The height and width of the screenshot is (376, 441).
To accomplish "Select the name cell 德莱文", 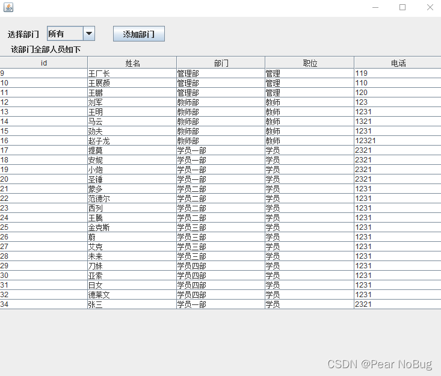I will click(132, 295).
